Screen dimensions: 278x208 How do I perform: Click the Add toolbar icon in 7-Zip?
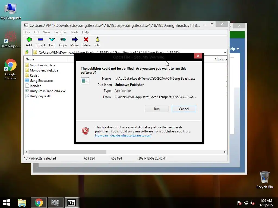coord(29,42)
